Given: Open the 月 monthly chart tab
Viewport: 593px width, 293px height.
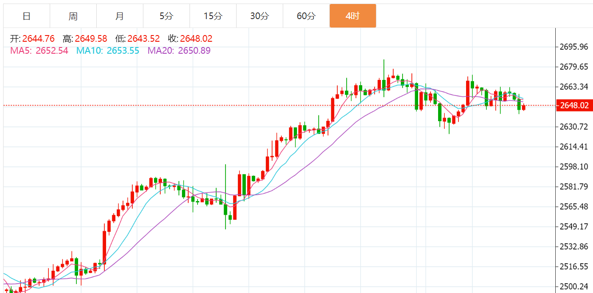Looking at the screenshot, I should [x=120, y=16].
